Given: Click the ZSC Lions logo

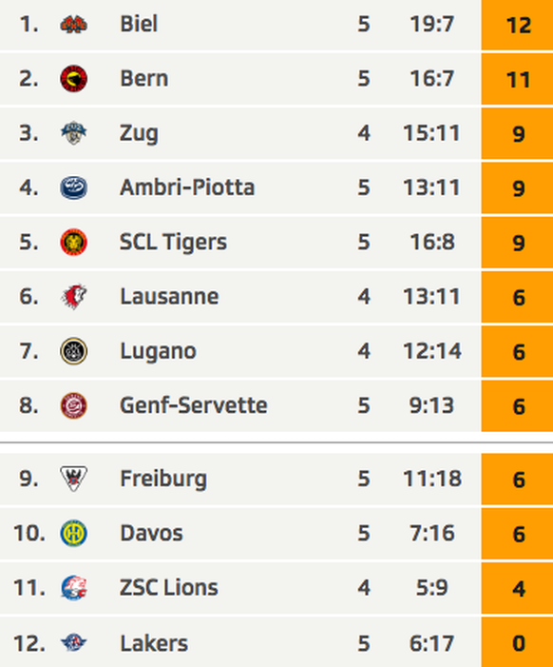Looking at the screenshot, I should point(73,587).
